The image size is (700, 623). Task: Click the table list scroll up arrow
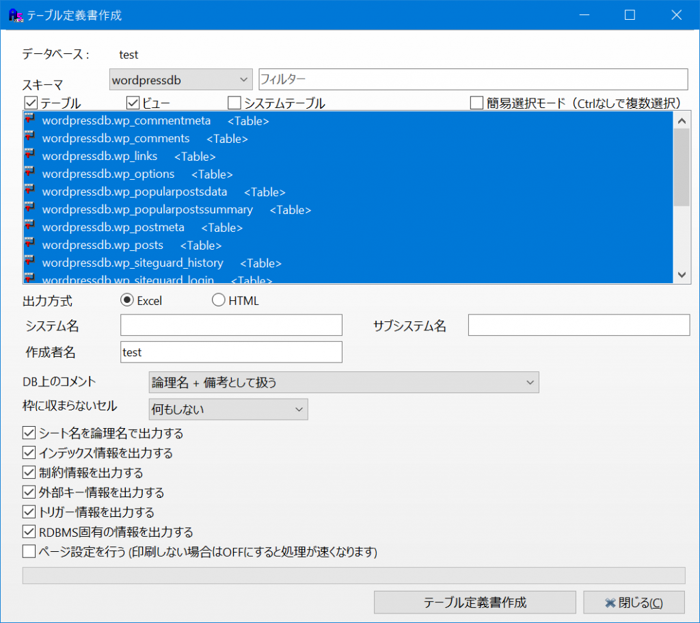point(682,120)
